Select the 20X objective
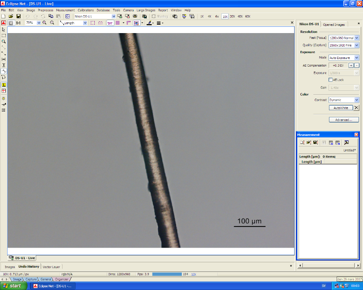 click(232, 17)
